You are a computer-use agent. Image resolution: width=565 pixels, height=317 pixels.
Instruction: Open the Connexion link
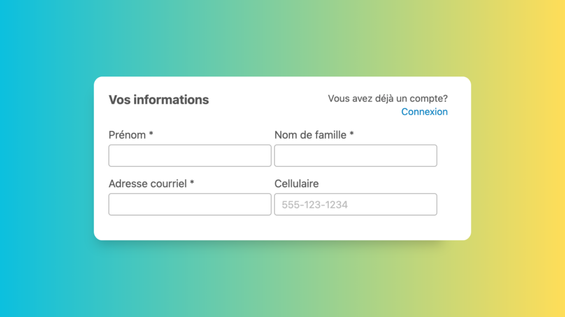click(424, 112)
